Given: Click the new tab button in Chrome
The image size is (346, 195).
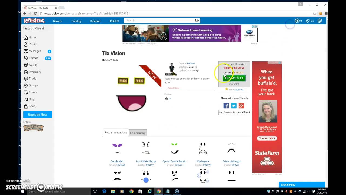Looking at the screenshot, I should click(x=62, y=8).
